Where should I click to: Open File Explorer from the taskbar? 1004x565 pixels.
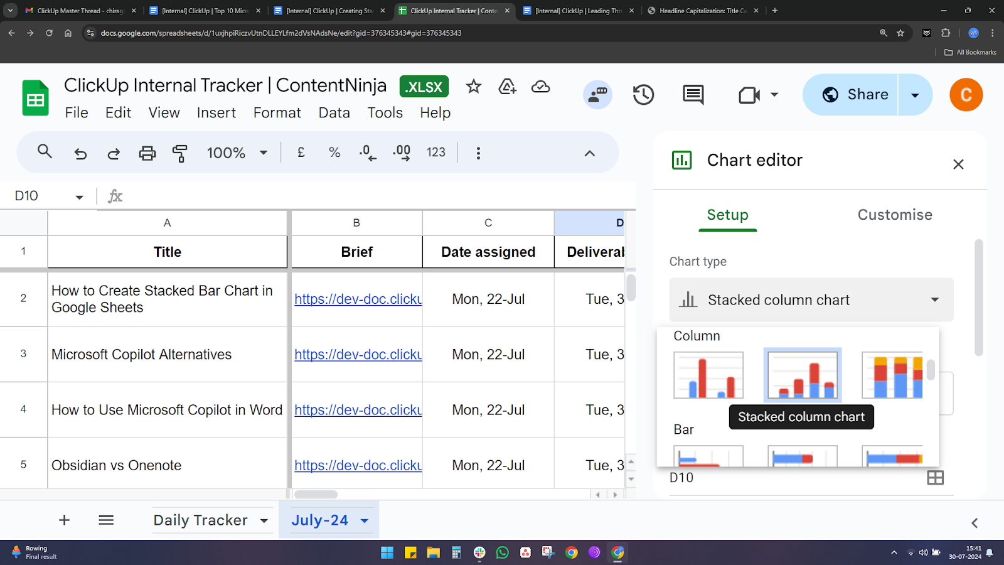tap(433, 552)
